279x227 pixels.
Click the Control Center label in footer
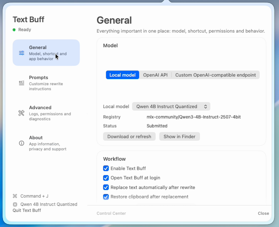point(111,213)
